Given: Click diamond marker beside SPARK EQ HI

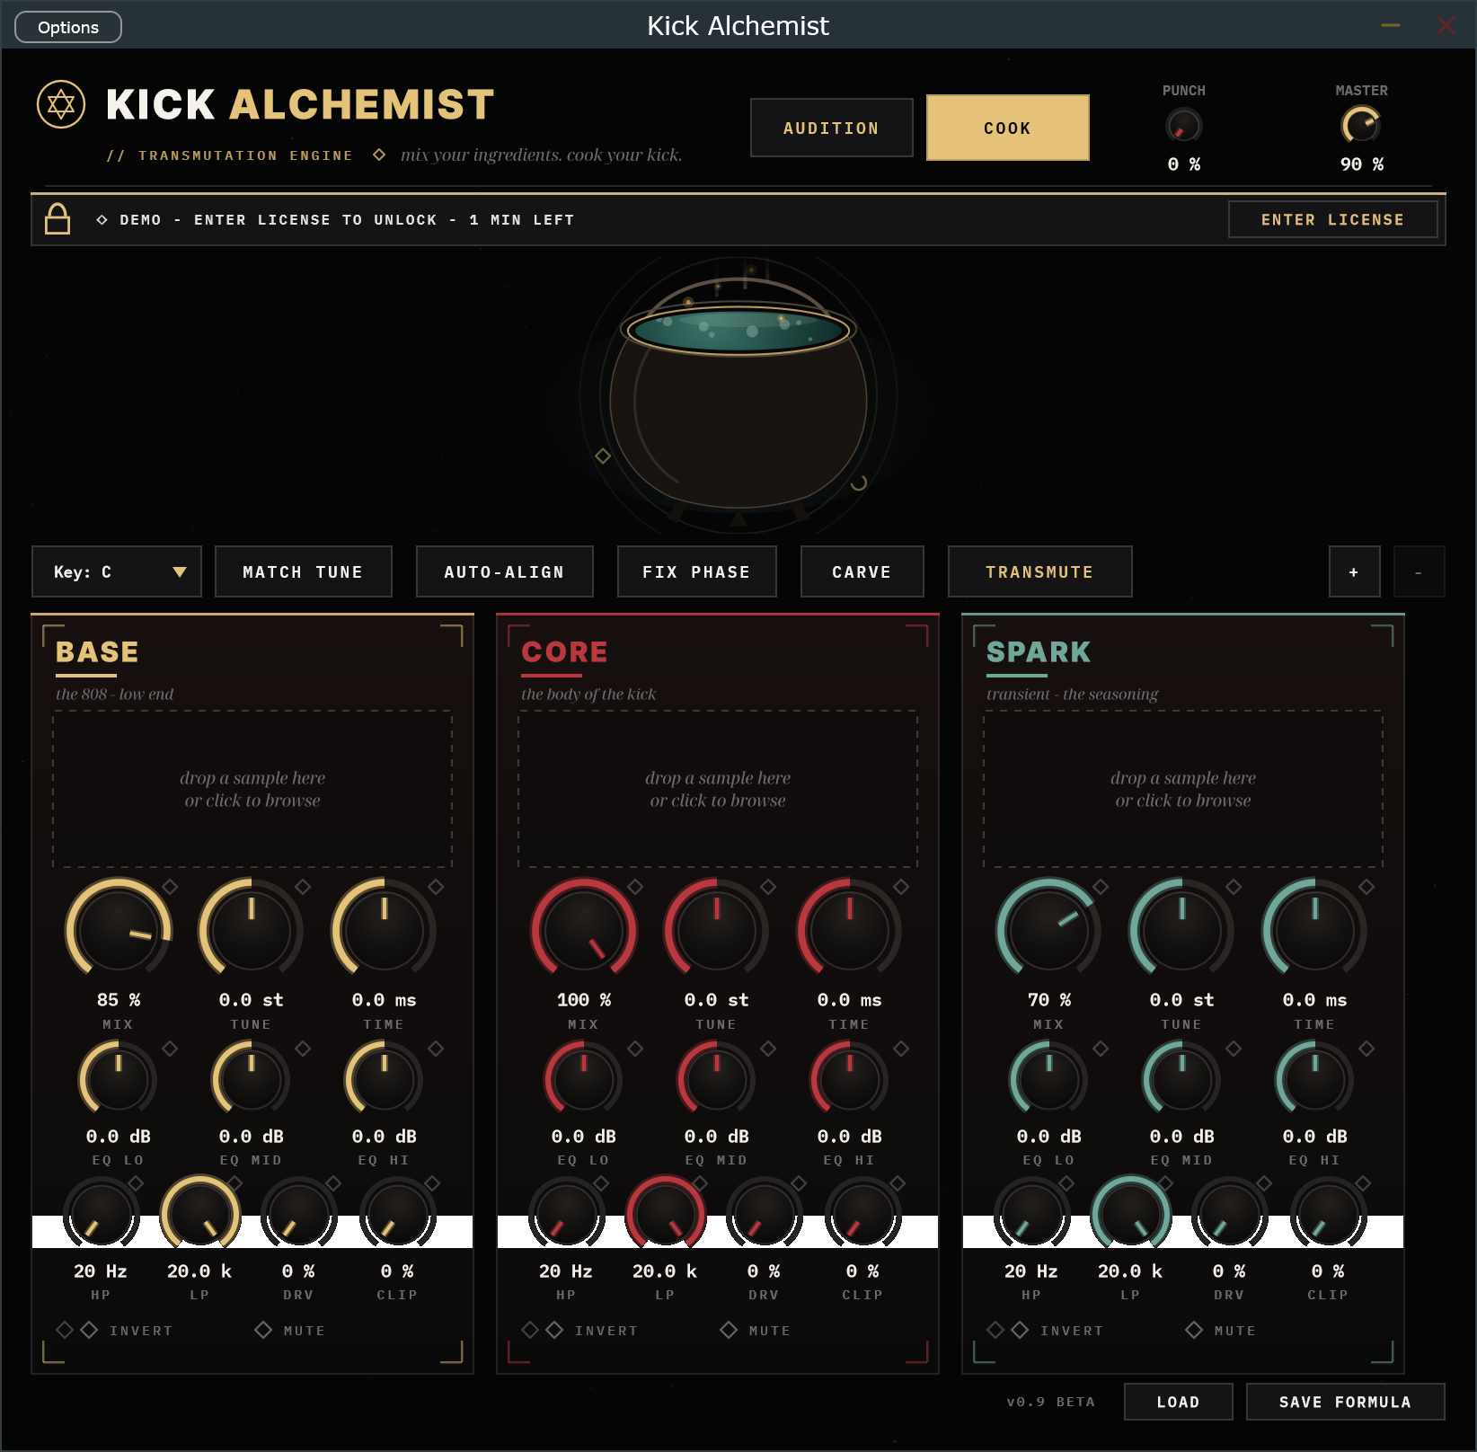Looking at the screenshot, I should click(x=1366, y=1049).
